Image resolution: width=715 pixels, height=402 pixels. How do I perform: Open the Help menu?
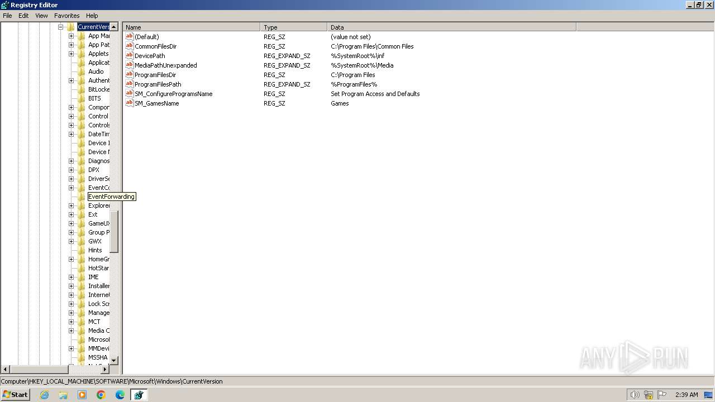click(x=92, y=16)
